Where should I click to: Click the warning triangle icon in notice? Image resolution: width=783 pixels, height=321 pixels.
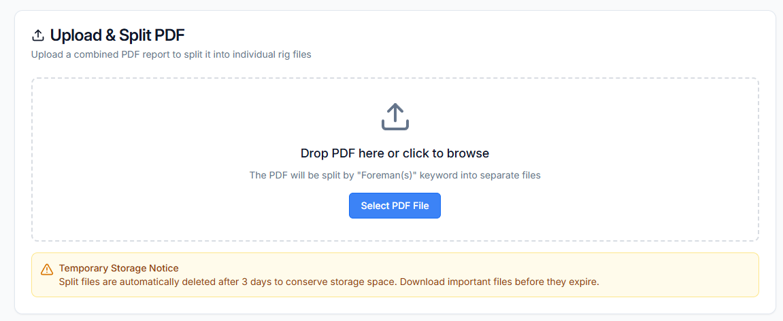[47, 269]
